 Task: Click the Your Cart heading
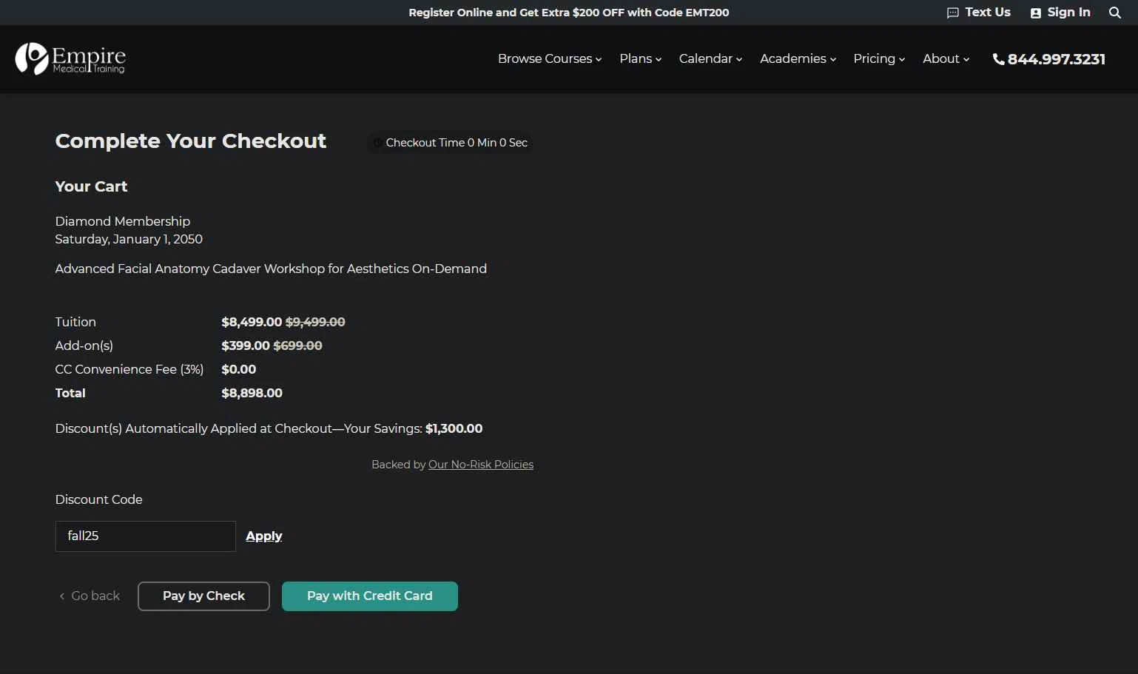(92, 186)
